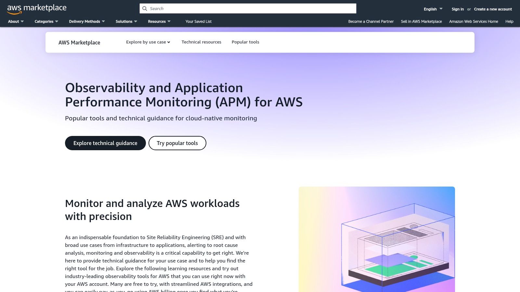Click Explore technical guidance button
The image size is (520, 292).
pos(105,143)
